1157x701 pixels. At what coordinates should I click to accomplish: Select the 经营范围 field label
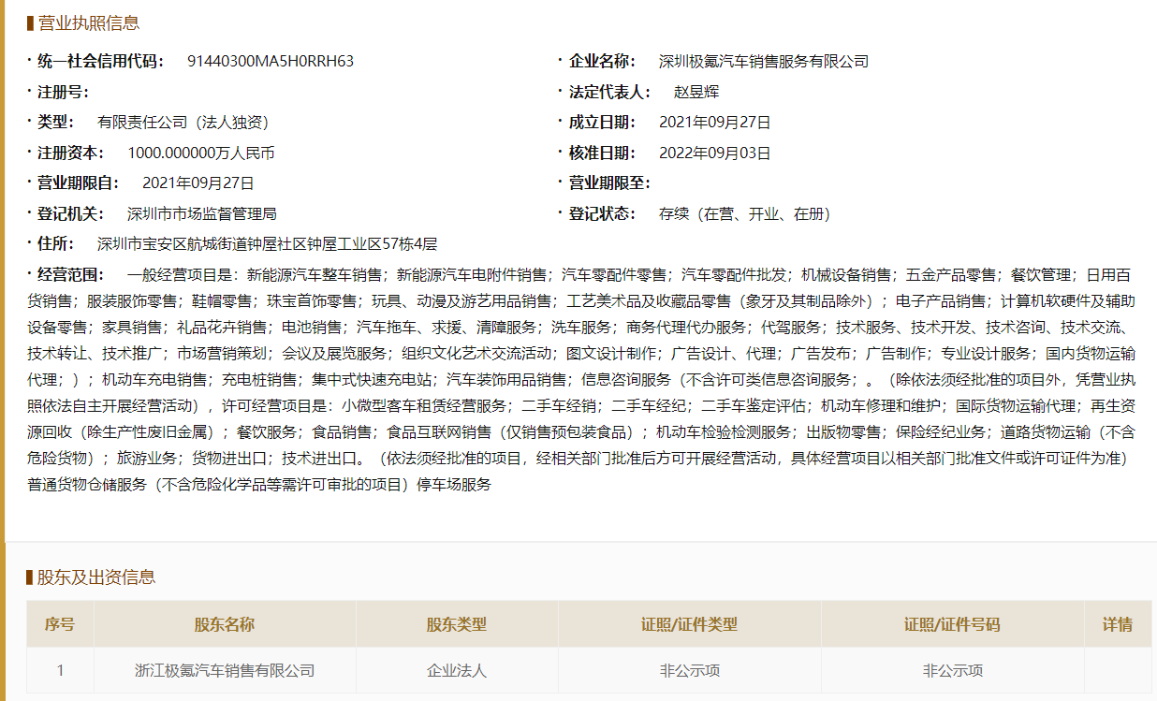pyautogui.click(x=71, y=274)
